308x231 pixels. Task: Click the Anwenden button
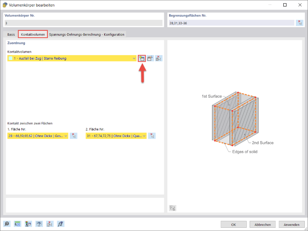291,225
